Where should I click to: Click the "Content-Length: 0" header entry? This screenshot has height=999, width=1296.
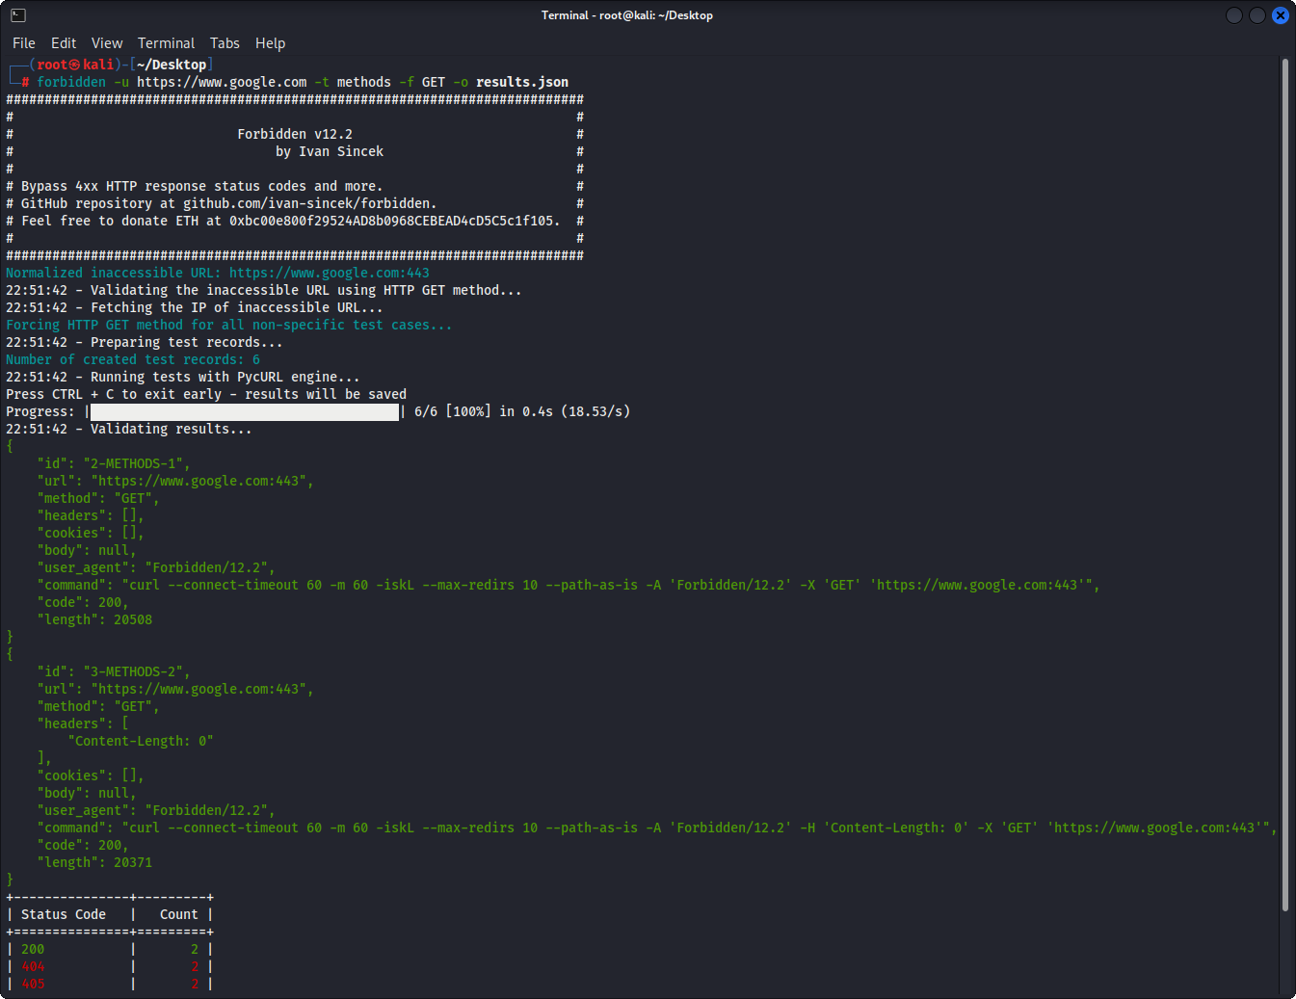pos(141,742)
